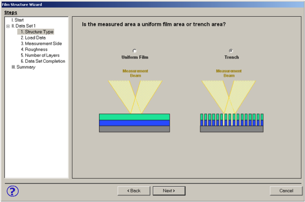Click the uniform film layer stack illustration
Image resolution: width=305 pixels, height=202 pixels.
click(135, 123)
